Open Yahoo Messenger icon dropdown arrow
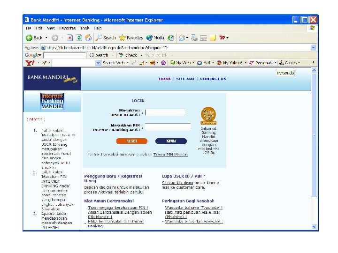This screenshot has height=253, width=338. pos(227,38)
